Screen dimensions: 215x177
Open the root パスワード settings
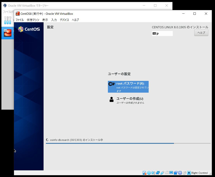128,87
